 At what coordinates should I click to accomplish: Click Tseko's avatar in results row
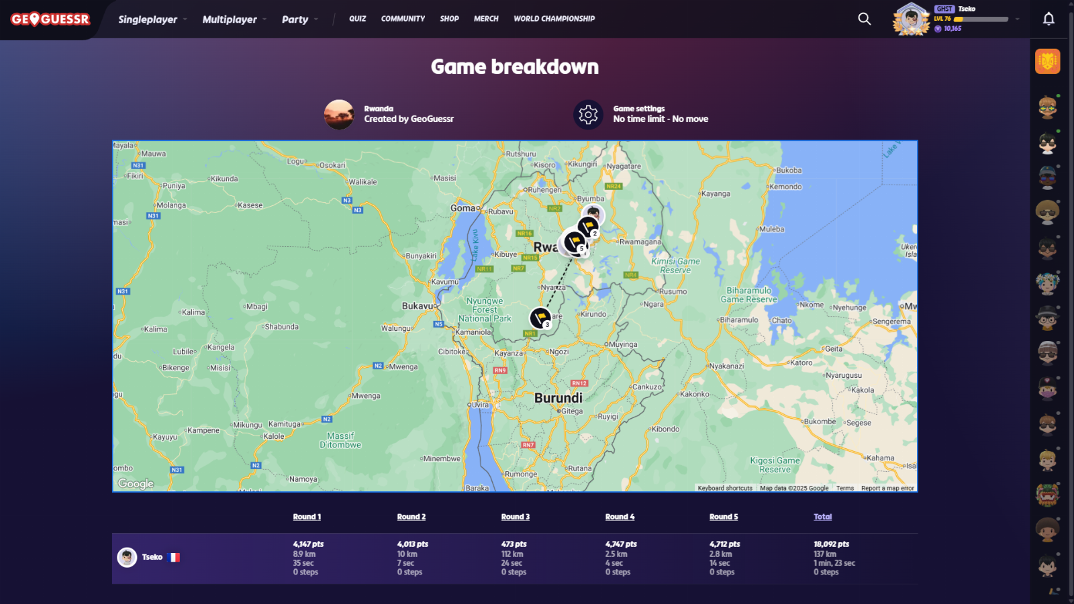point(127,557)
